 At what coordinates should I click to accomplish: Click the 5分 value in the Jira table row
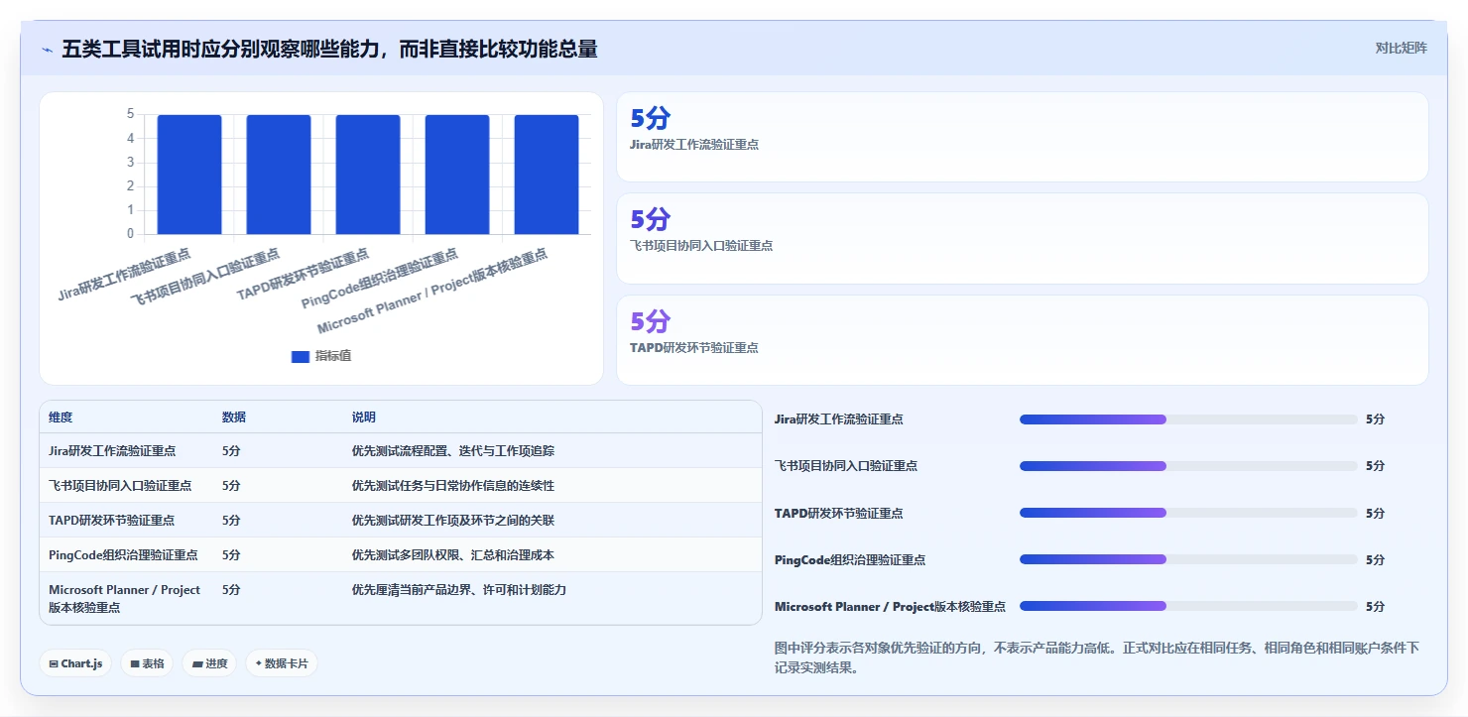click(231, 450)
